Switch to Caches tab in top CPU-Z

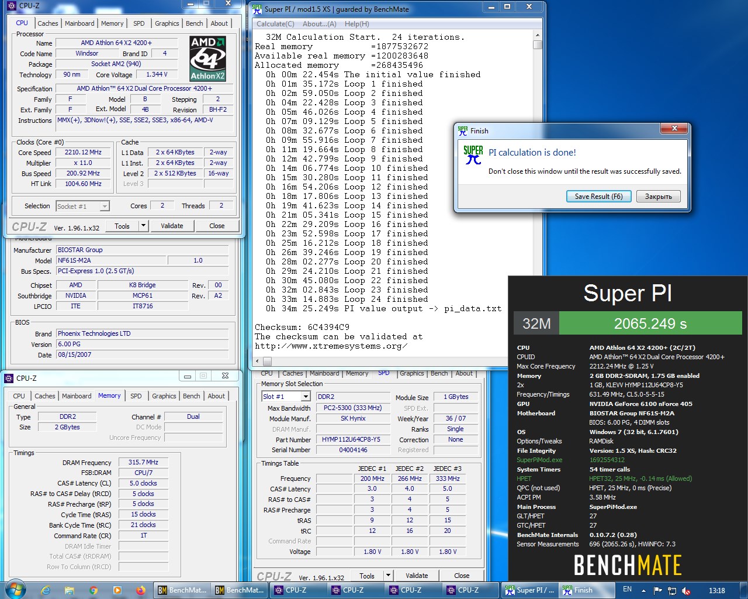[48, 23]
